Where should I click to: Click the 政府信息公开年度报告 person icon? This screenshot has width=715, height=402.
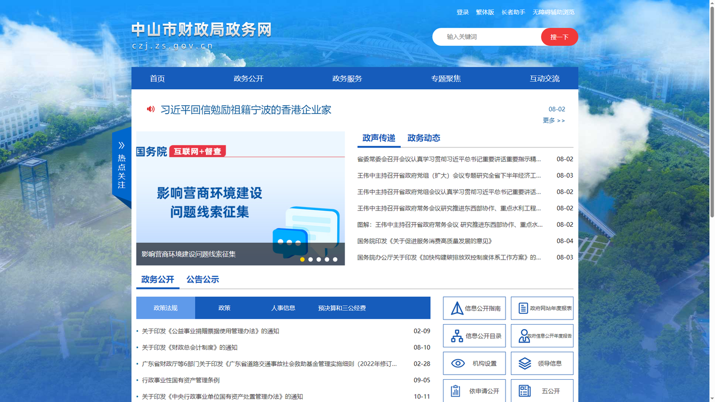pos(524,336)
